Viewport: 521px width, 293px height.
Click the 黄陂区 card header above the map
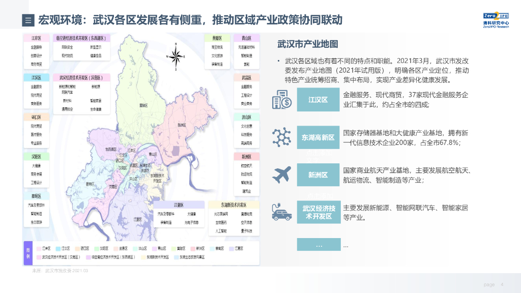(217, 38)
